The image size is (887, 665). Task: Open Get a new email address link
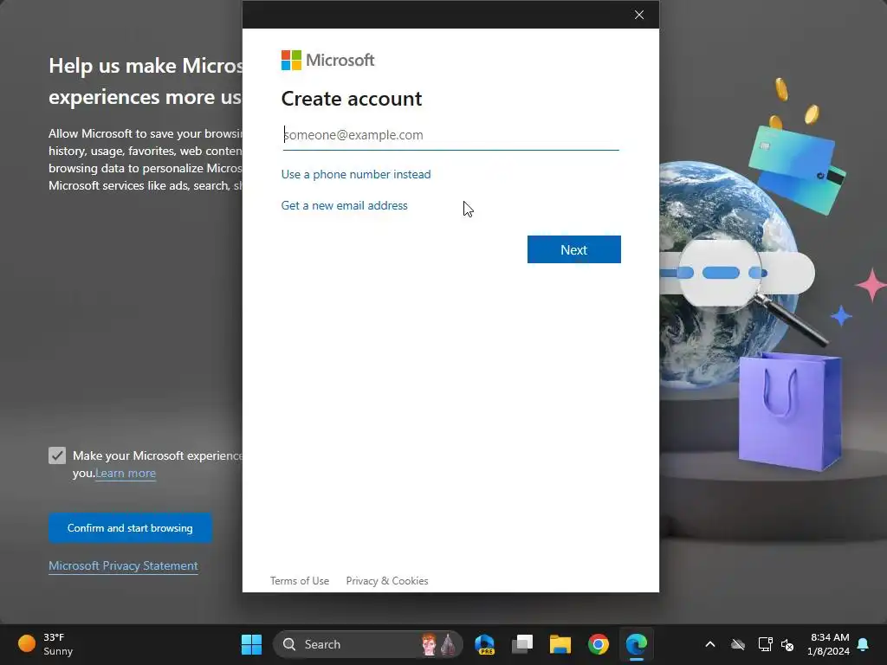tap(344, 205)
